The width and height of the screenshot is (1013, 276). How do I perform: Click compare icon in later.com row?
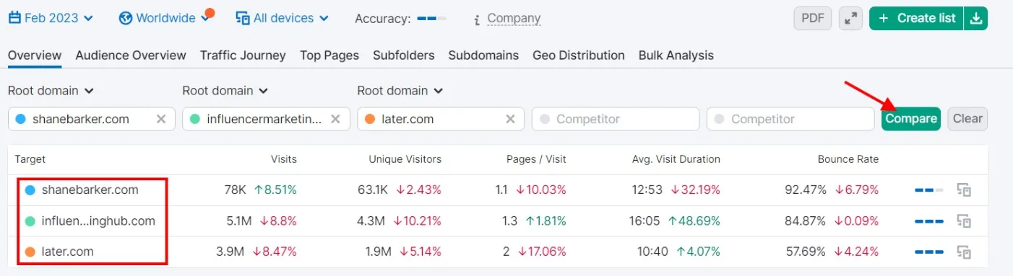[x=963, y=252]
